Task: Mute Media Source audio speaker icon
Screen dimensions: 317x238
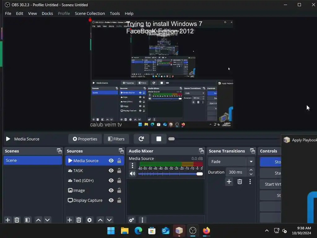Action: tap(132, 174)
